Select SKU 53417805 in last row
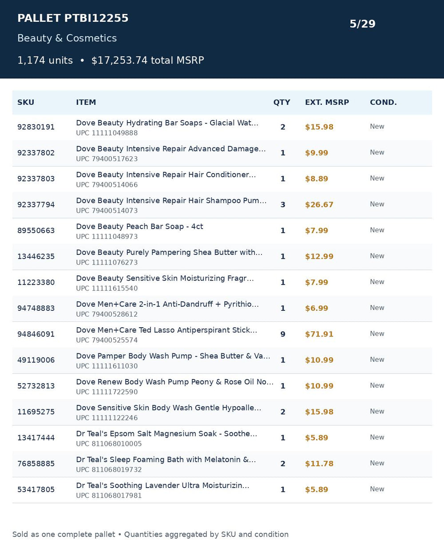444x555 pixels. [x=36, y=490]
